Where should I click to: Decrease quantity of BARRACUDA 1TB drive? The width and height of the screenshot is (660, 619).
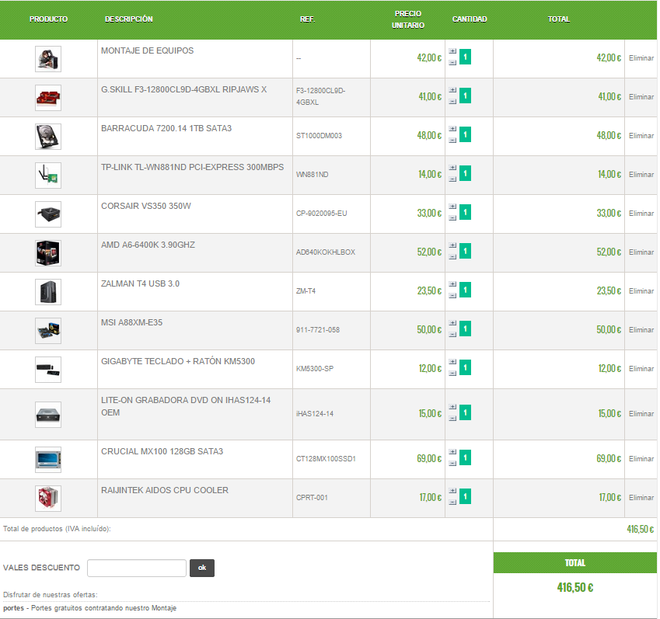452,140
